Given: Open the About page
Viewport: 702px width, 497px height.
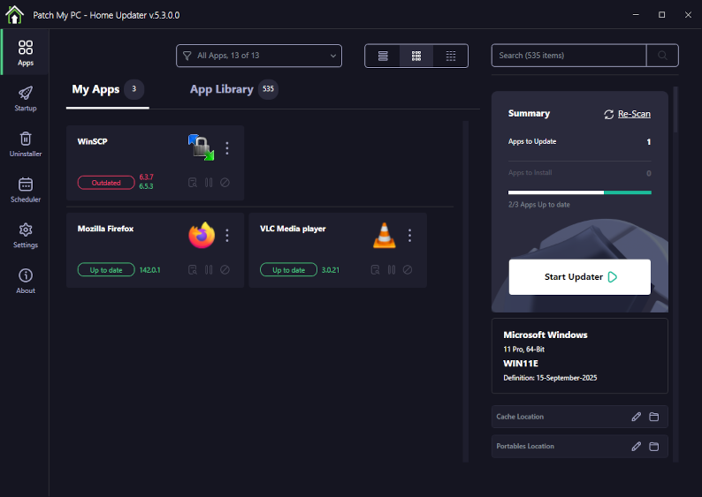Looking at the screenshot, I should 26,281.
